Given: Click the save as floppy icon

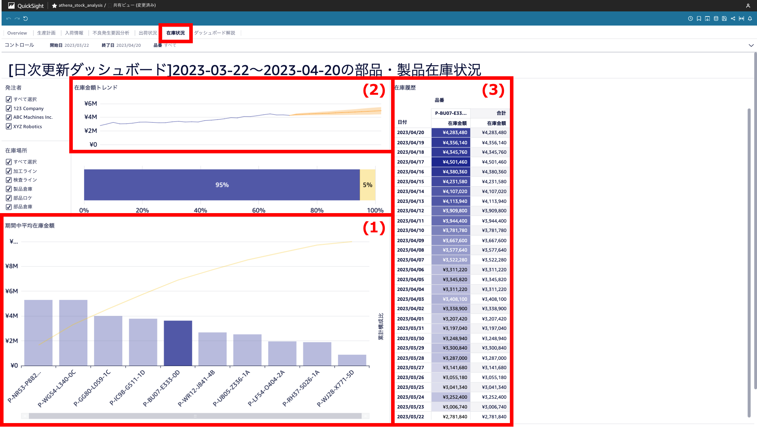Looking at the screenshot, I should pos(724,18).
